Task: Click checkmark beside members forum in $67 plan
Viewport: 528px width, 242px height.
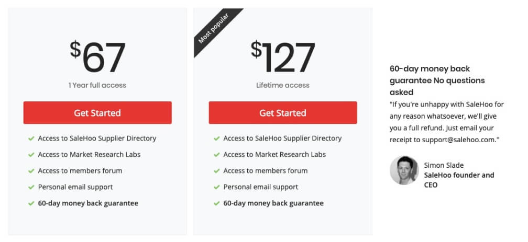Action: point(31,171)
